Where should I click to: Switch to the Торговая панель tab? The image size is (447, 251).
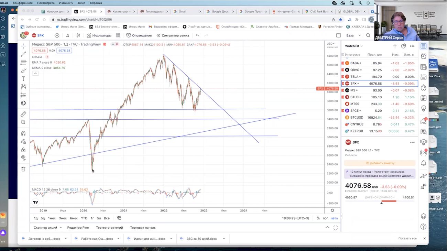pos(143,228)
